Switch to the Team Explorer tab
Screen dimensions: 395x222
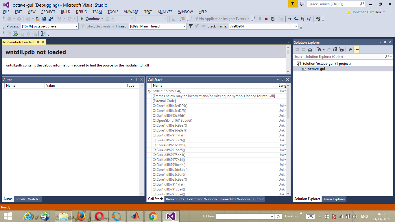coord(334,199)
